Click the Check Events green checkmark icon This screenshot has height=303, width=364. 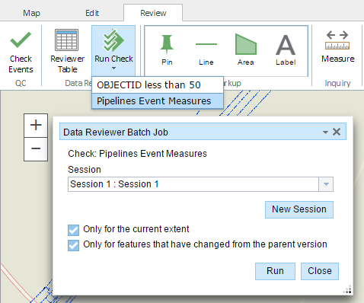(x=21, y=40)
